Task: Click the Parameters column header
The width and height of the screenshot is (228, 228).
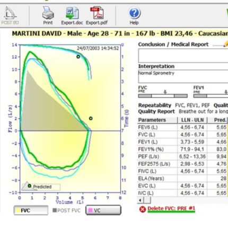Action: point(157,120)
